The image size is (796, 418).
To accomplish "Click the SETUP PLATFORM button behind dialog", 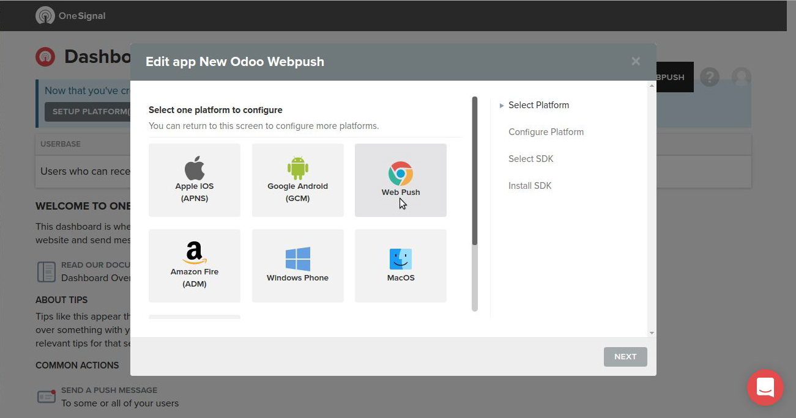I will pyautogui.click(x=87, y=112).
